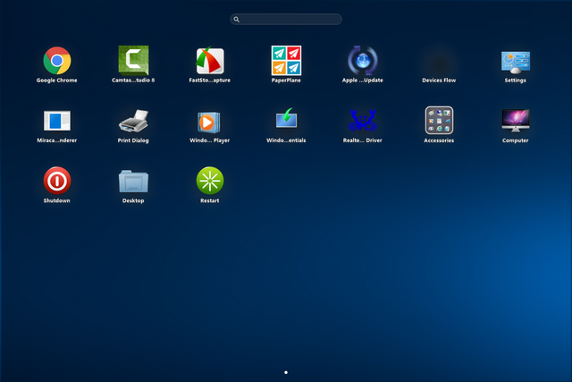
Task: Open the Accessories folder group
Action: [439, 121]
